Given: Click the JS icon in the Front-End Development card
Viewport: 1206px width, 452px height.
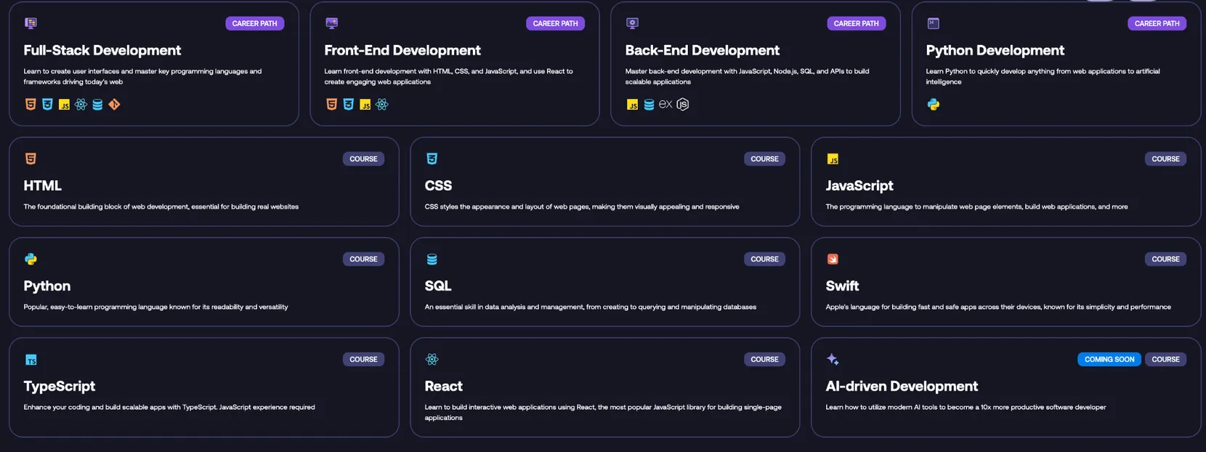Looking at the screenshot, I should coord(365,105).
